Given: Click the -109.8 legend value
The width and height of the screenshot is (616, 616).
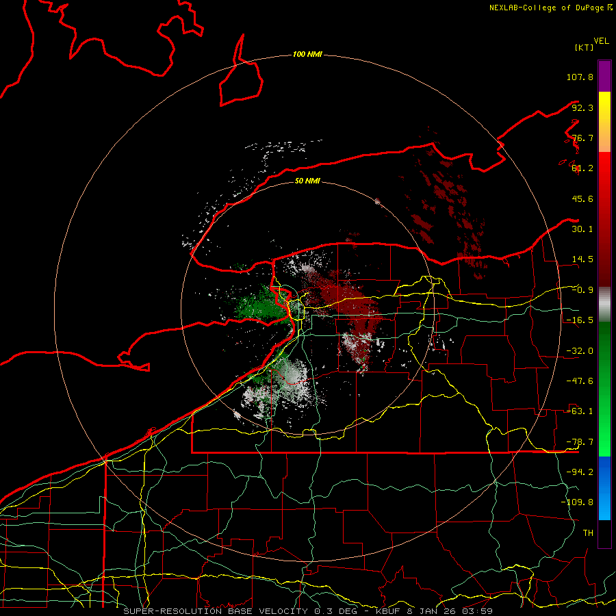Looking at the screenshot, I should coord(577,502).
